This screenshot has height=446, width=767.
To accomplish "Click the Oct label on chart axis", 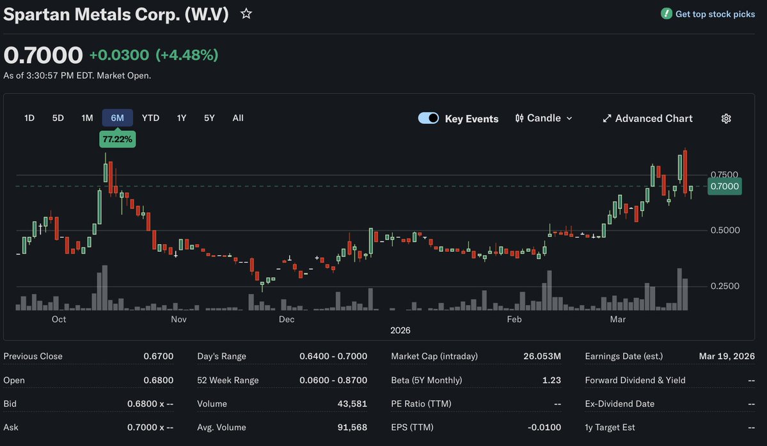I will [x=59, y=319].
